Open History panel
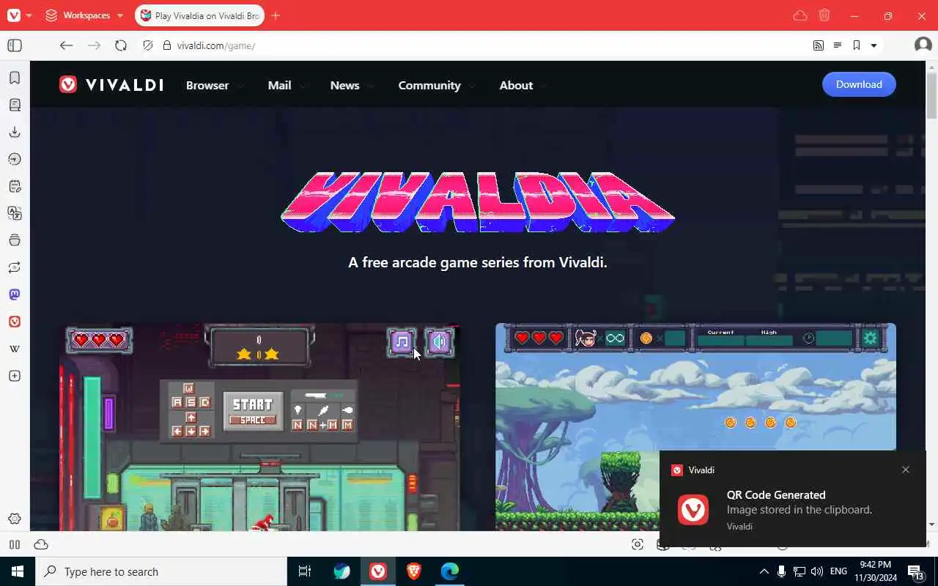The width and height of the screenshot is (938, 586). (15, 159)
